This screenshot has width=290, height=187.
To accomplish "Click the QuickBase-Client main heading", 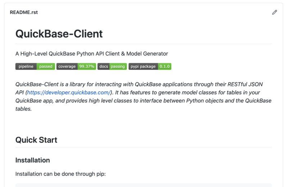I will pyautogui.click(x=59, y=34).
